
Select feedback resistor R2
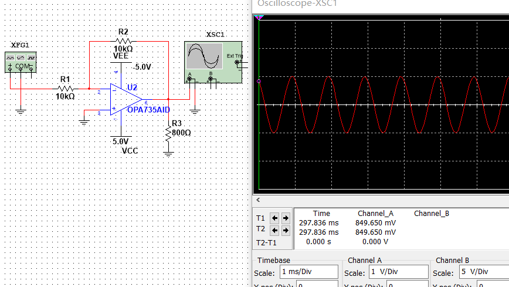(x=123, y=41)
